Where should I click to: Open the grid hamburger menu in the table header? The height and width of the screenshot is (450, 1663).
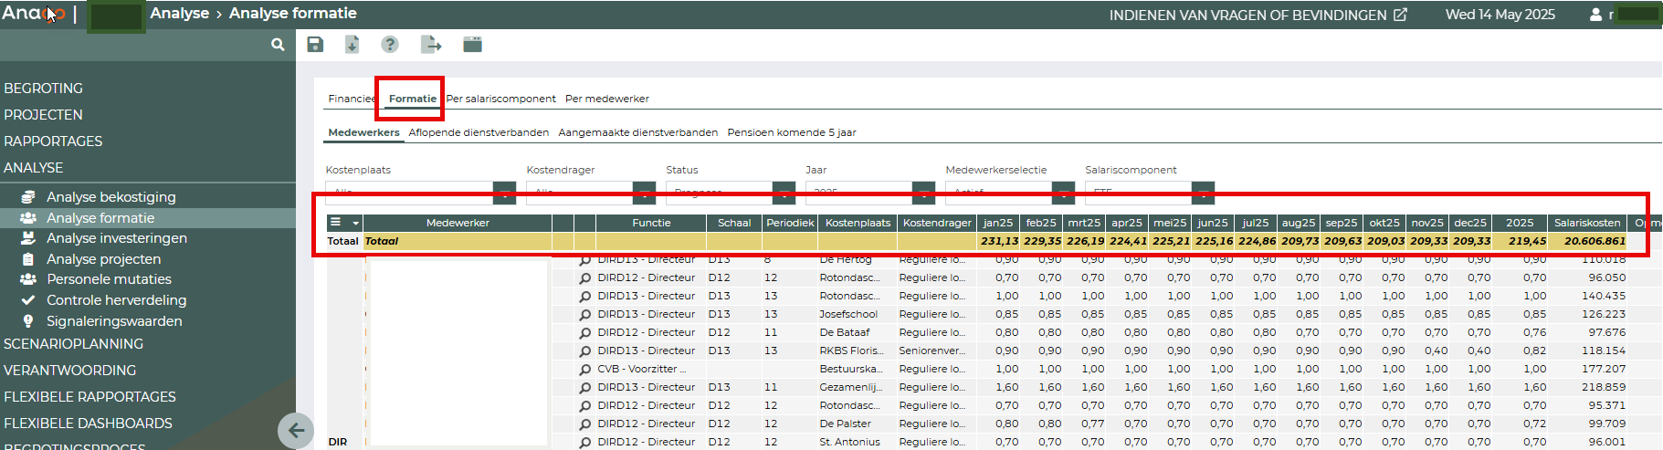point(336,223)
